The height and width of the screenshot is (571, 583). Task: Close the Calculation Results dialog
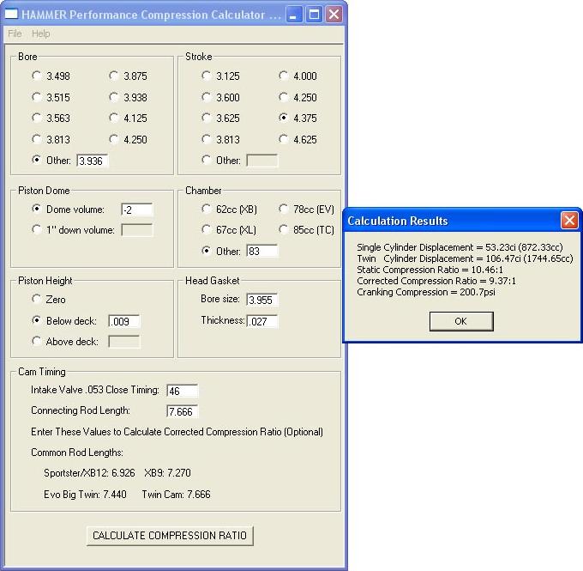tap(569, 221)
